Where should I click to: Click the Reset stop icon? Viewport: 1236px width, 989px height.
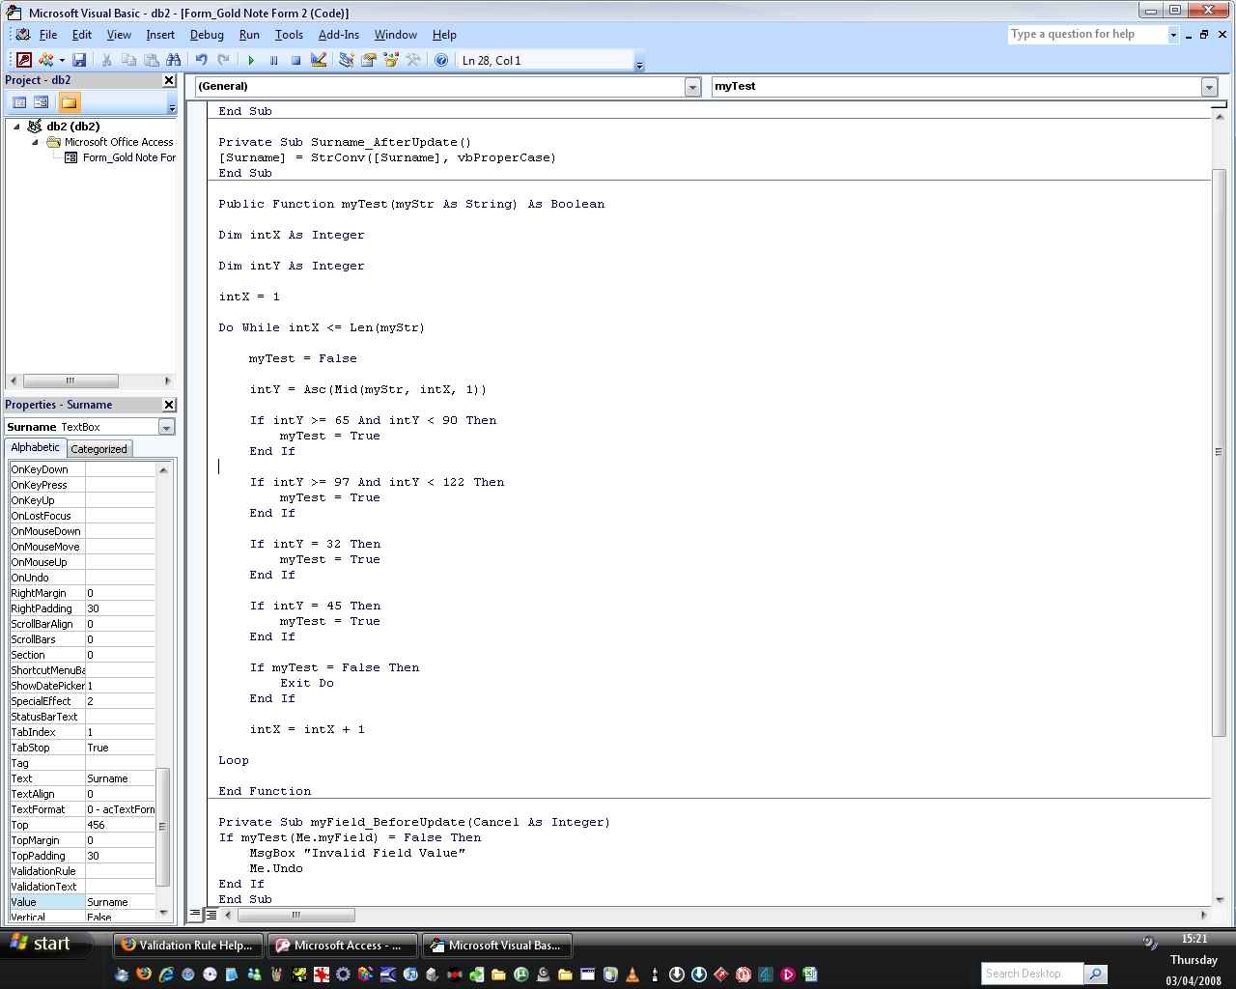[295, 60]
